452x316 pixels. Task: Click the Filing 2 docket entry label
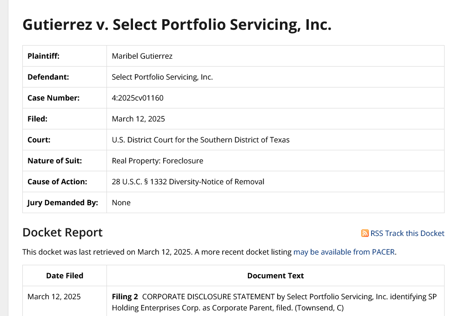click(x=125, y=296)
